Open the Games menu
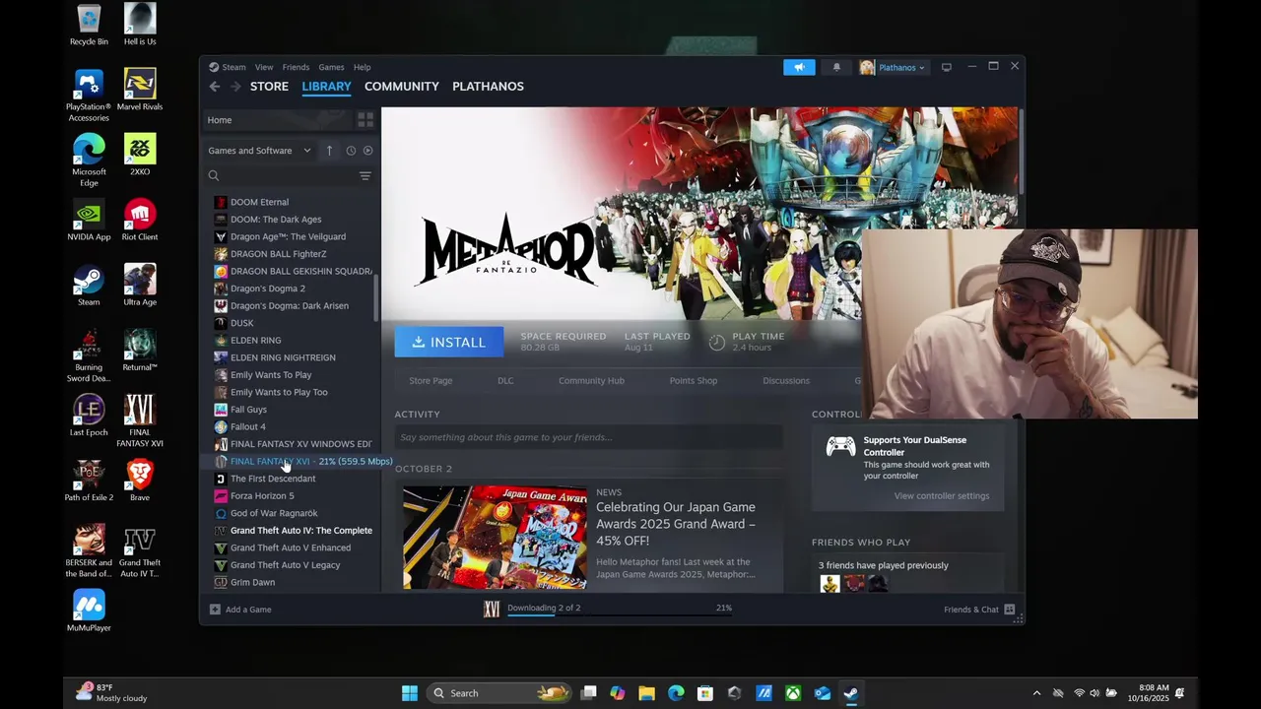Viewport: 1261px width, 709px height. pyautogui.click(x=331, y=67)
